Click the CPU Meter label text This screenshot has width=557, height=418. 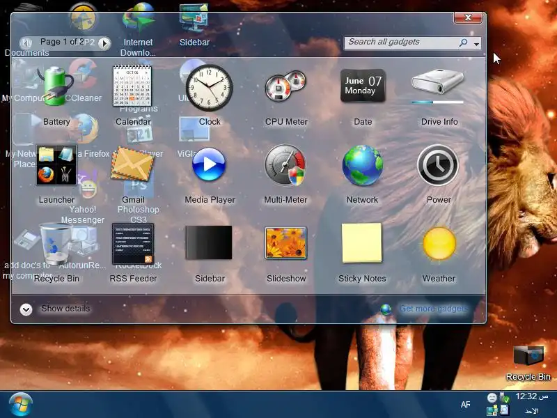(286, 121)
